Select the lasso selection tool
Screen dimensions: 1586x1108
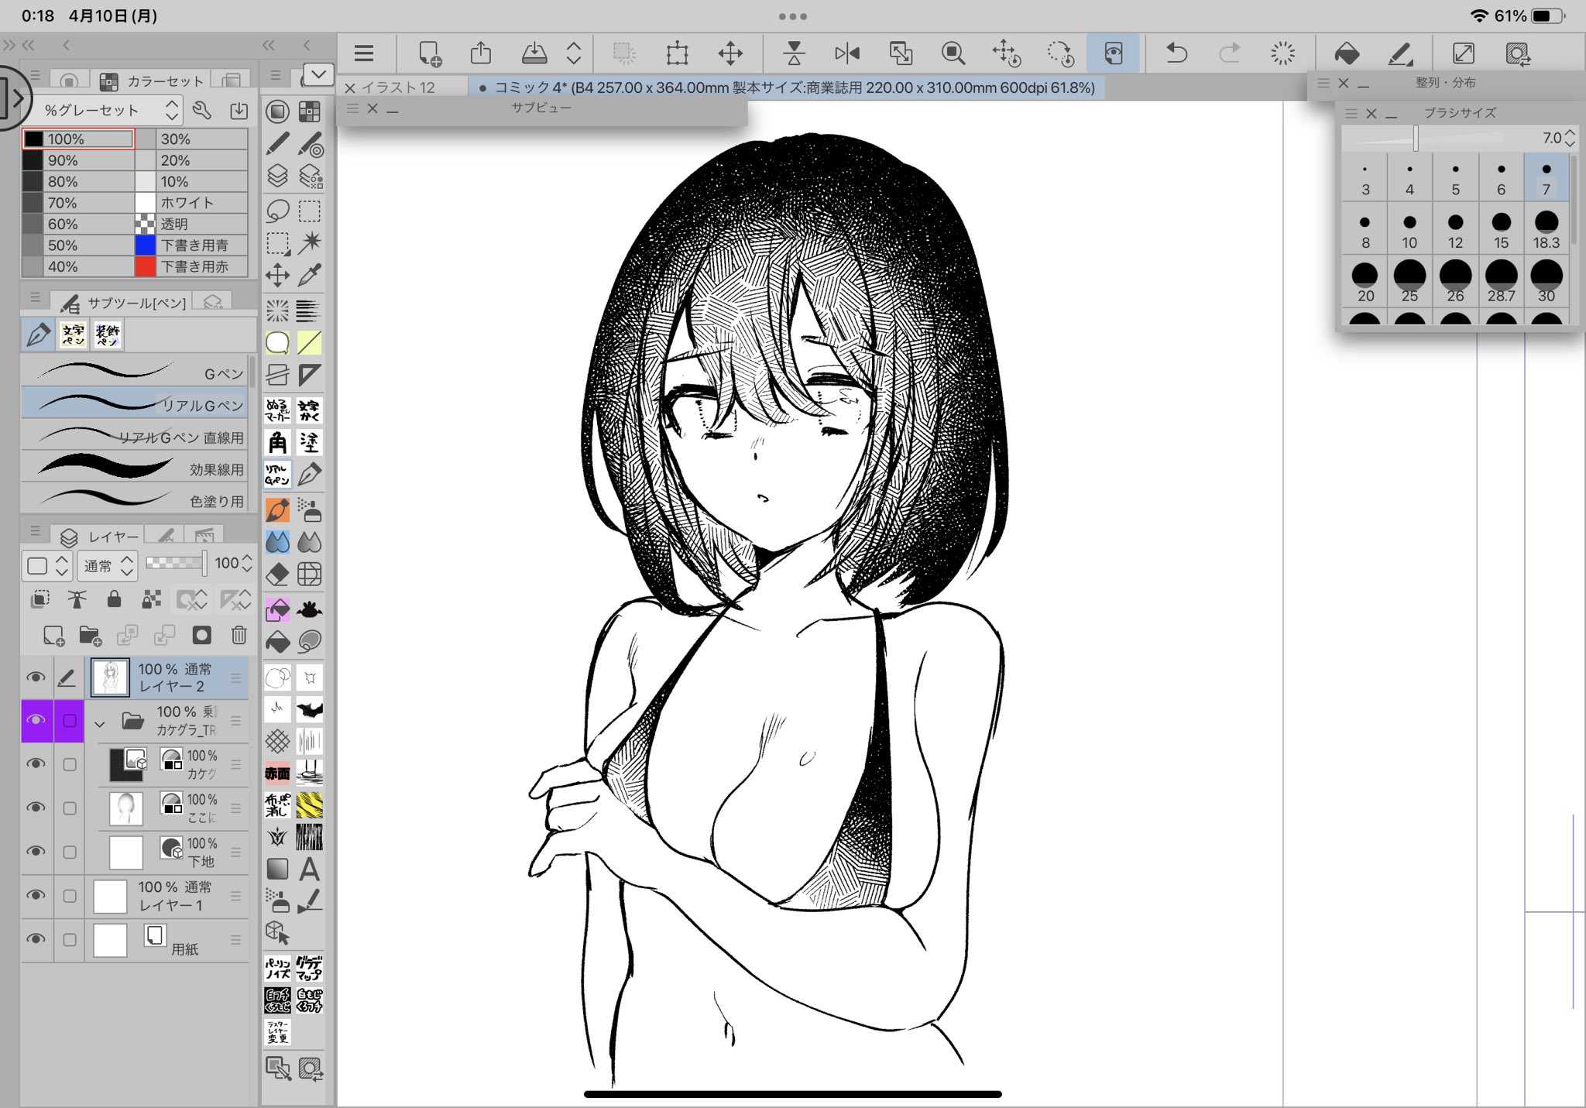coord(277,211)
